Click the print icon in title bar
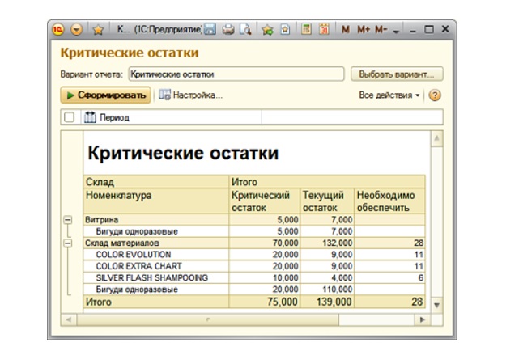 click(x=228, y=30)
